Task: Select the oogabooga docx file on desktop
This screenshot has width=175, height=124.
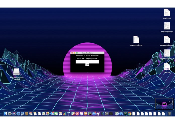Action: tap(167, 12)
